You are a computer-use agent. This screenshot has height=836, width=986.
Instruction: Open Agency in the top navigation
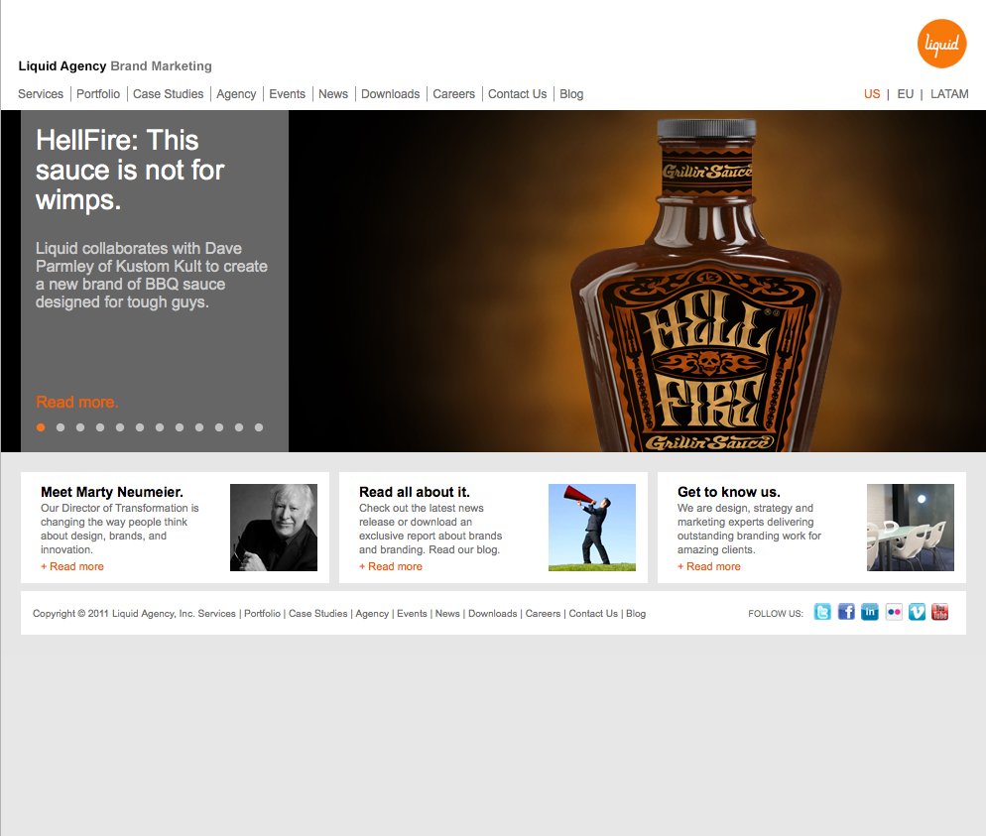click(236, 93)
